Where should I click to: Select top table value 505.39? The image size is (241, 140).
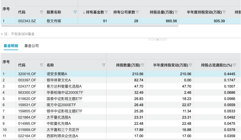[x=219, y=21]
